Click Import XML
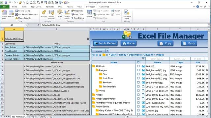Viewport: 211px width, 118px height. click(x=116, y=11)
